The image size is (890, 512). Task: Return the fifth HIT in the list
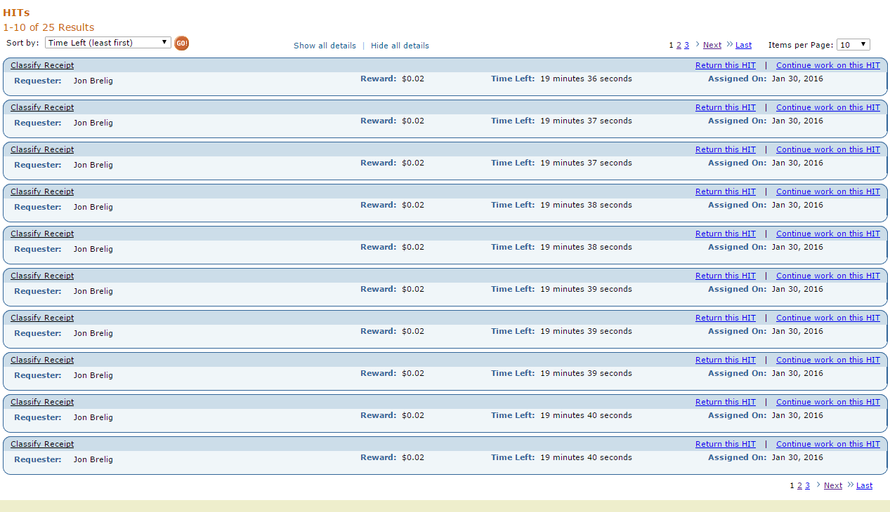[x=726, y=234]
